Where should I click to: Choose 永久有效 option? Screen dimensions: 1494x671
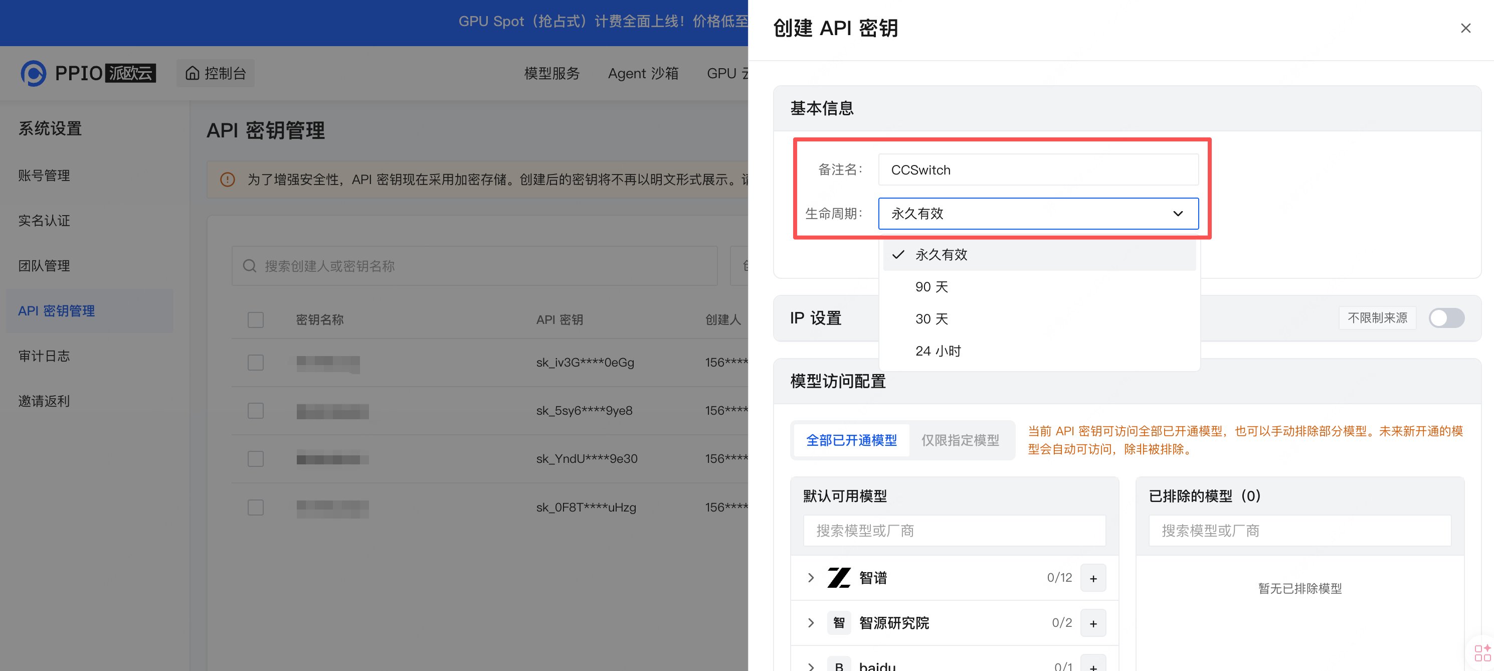[1039, 255]
